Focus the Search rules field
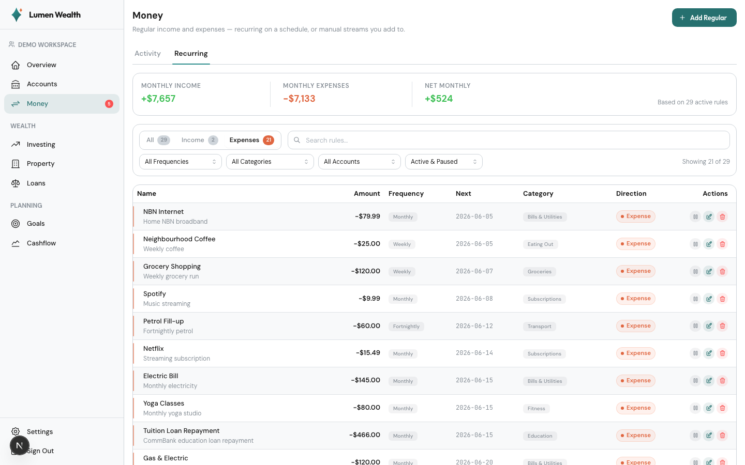Screen dimensions: 745x465 point(509,140)
